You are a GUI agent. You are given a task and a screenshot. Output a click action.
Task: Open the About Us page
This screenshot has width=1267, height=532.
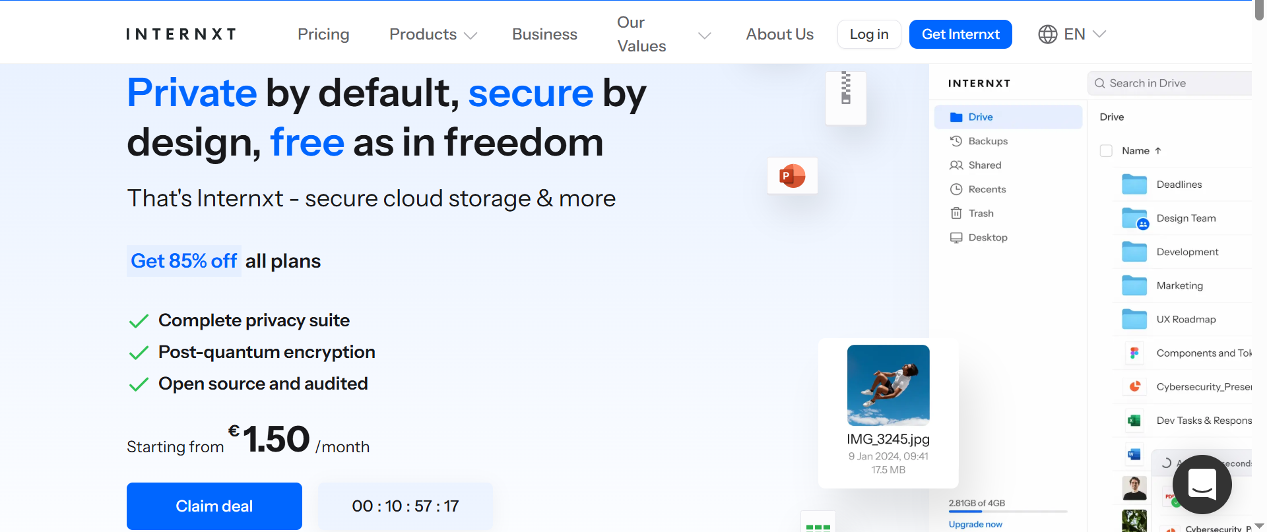[779, 34]
